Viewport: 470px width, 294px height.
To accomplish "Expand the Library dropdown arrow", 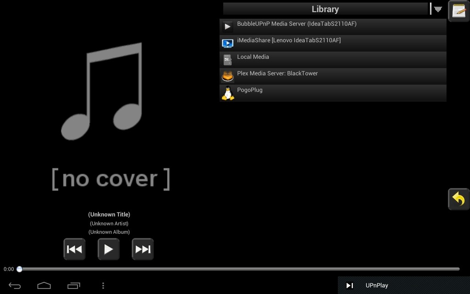I will pos(437,9).
